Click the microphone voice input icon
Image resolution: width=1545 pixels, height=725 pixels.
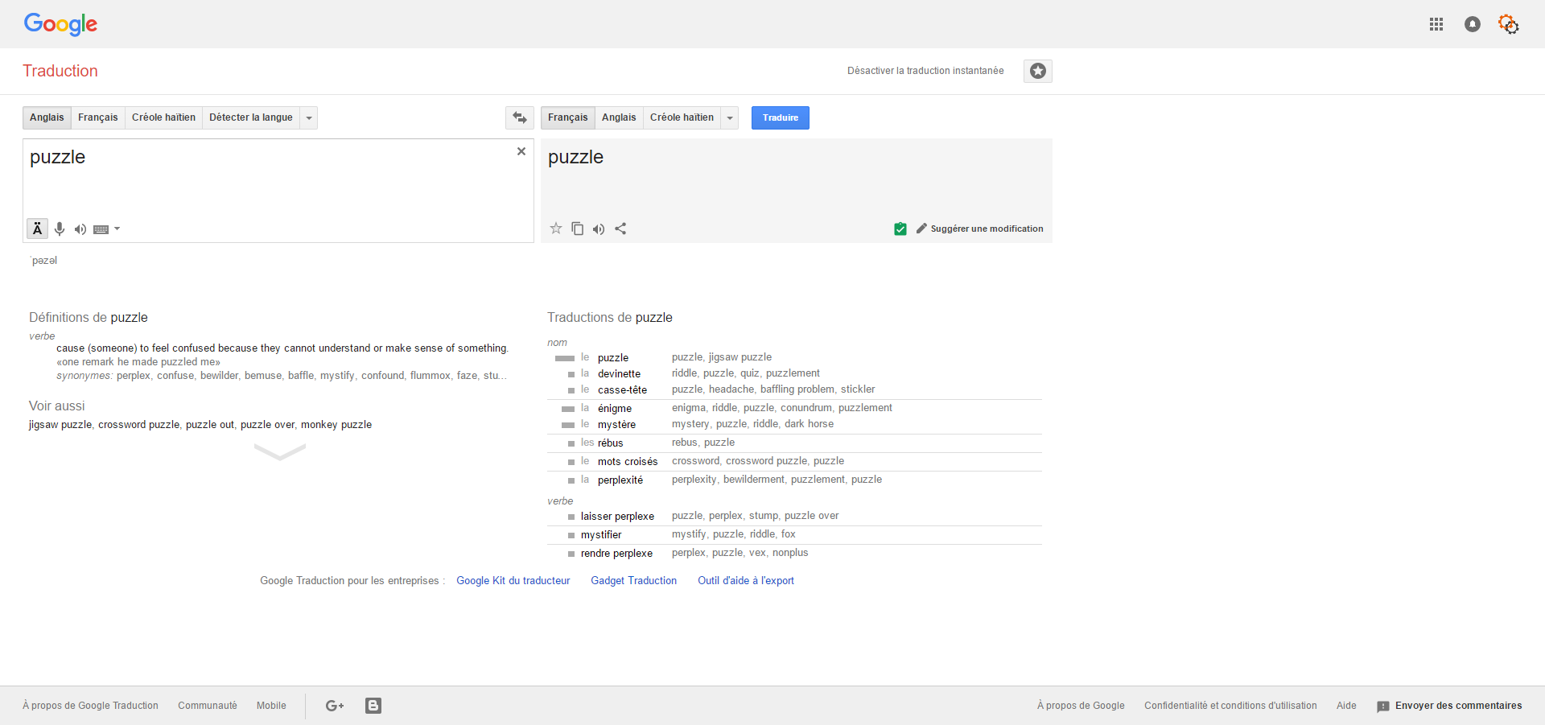pyautogui.click(x=60, y=229)
